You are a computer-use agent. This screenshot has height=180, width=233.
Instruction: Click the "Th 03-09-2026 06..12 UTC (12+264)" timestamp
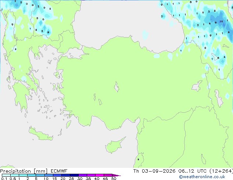pyautogui.click(x=183, y=171)
